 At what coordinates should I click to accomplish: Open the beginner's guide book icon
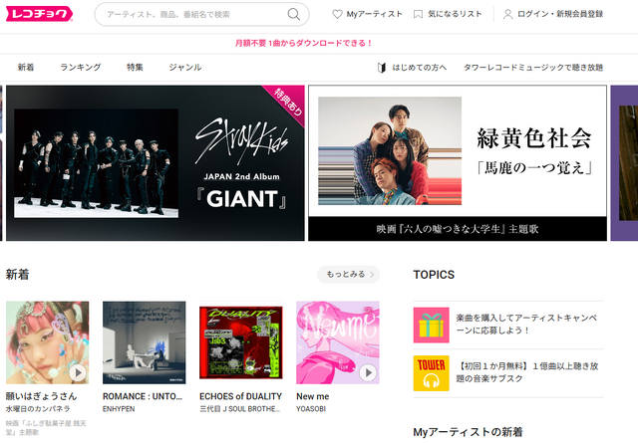tap(381, 68)
